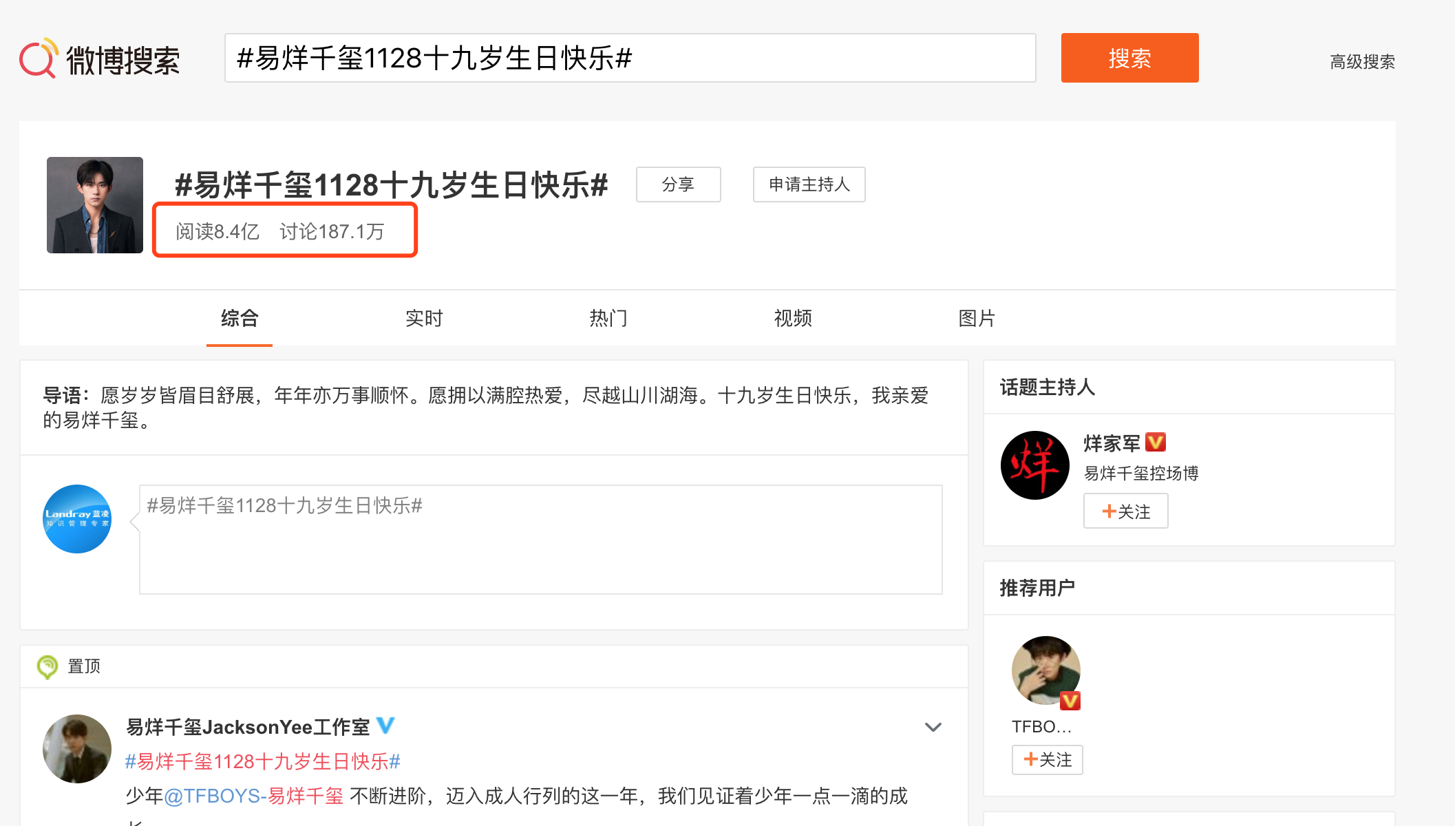Image resolution: width=1455 pixels, height=826 pixels.
Task: Open the Landray blue circular avatar
Action: click(x=77, y=519)
